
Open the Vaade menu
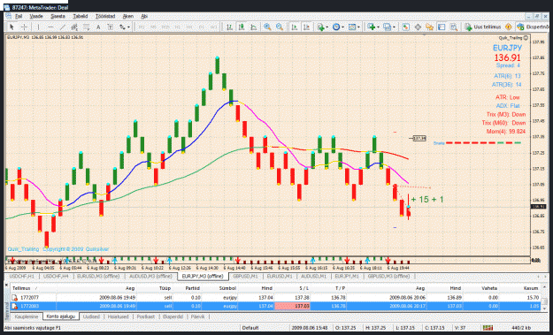click(36, 16)
